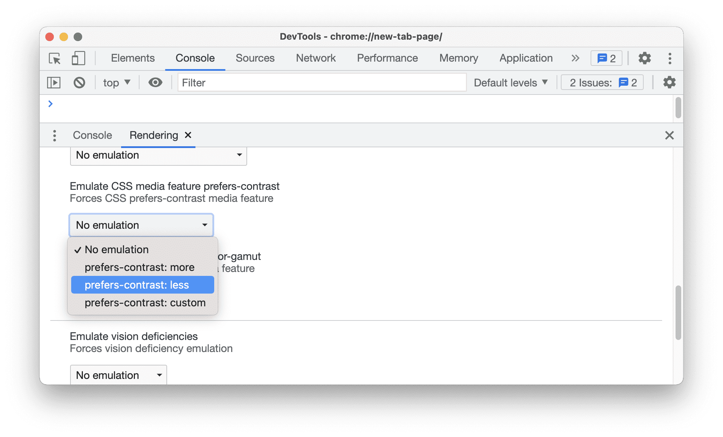The width and height of the screenshot is (723, 437).
Task: Click the clear console no-entry icon
Action: point(79,83)
